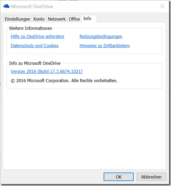
Task: Click the Microsoft copyright notice text
Action: 64,80
